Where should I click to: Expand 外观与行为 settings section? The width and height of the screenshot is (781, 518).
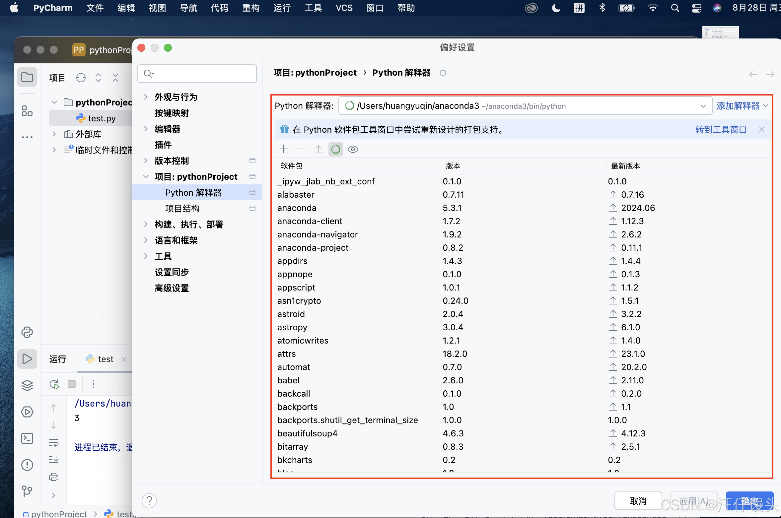coord(146,97)
